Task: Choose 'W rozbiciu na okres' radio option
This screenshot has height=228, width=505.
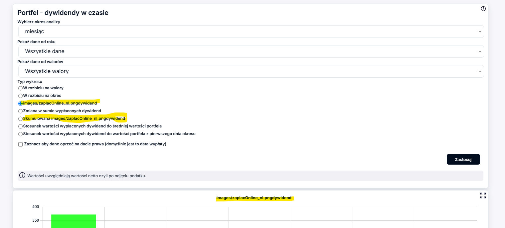Action: 21,96
